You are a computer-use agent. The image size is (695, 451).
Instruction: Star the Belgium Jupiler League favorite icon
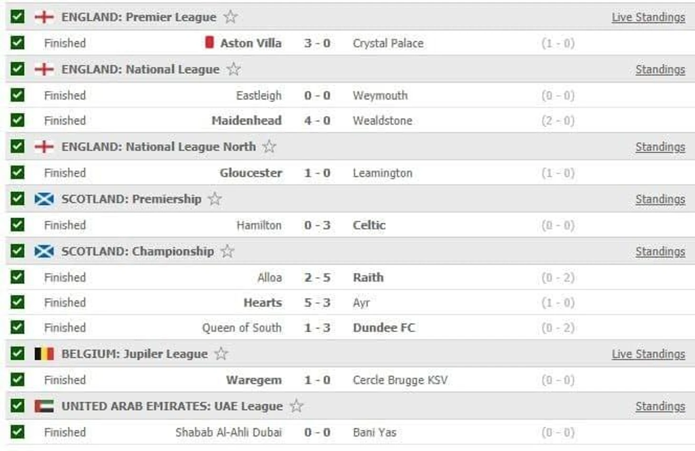[x=221, y=353]
